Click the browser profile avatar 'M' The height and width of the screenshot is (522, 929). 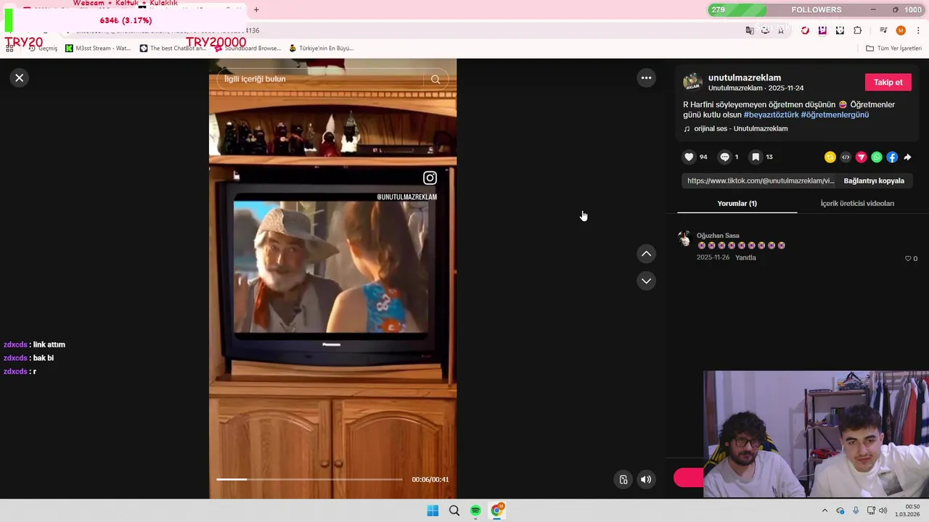(x=901, y=30)
